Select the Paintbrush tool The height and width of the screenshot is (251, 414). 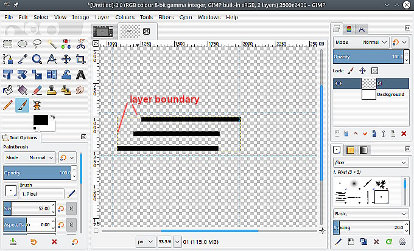point(23,105)
